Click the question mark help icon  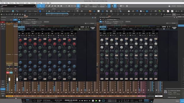click(66, 6)
